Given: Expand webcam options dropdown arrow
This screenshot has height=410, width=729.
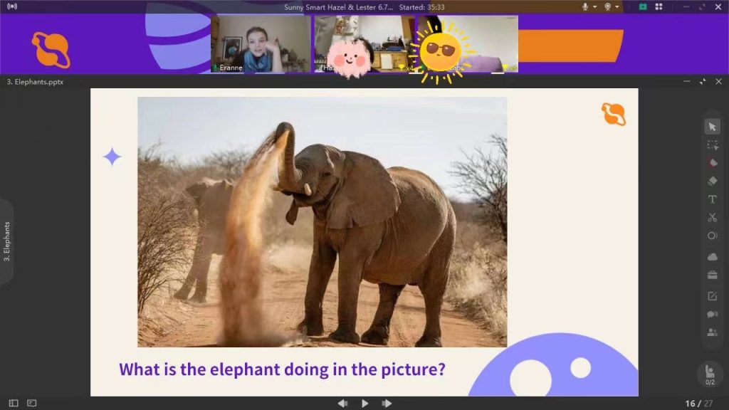Looking at the screenshot, I should point(617,6).
